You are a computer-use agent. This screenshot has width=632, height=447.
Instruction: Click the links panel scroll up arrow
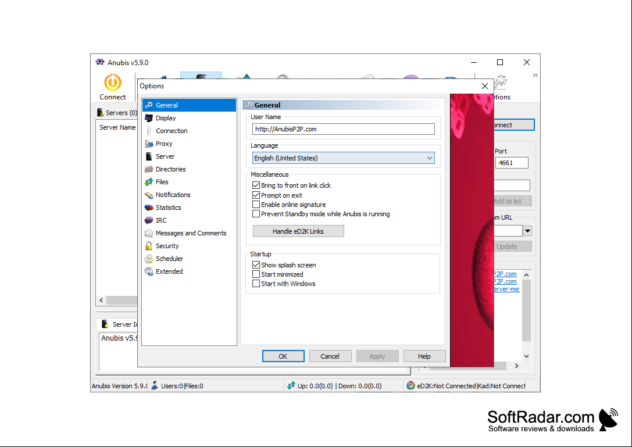(x=526, y=275)
